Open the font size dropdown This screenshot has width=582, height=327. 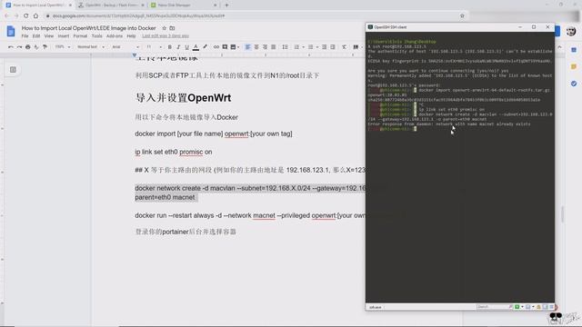pyautogui.click(x=154, y=47)
